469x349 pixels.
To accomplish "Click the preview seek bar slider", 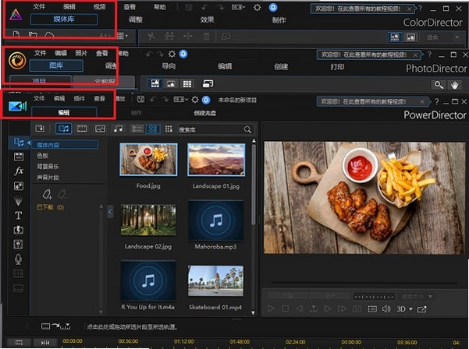I will click(364, 282).
